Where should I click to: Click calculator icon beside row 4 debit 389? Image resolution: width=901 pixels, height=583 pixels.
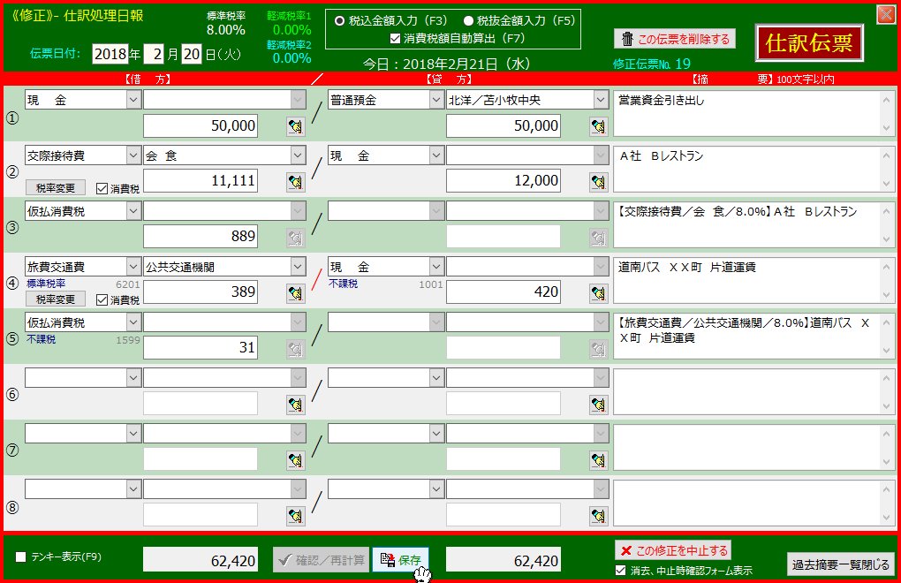294,293
